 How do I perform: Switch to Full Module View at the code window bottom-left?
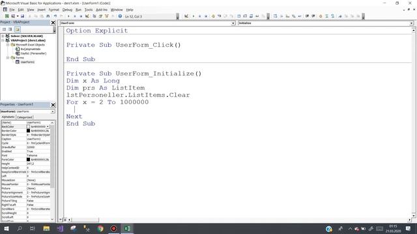[65, 220]
